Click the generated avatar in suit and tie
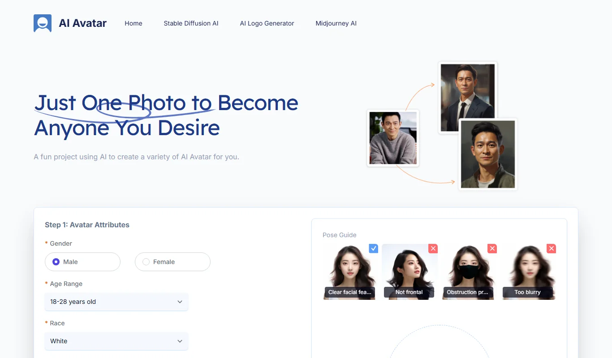 [468, 98]
